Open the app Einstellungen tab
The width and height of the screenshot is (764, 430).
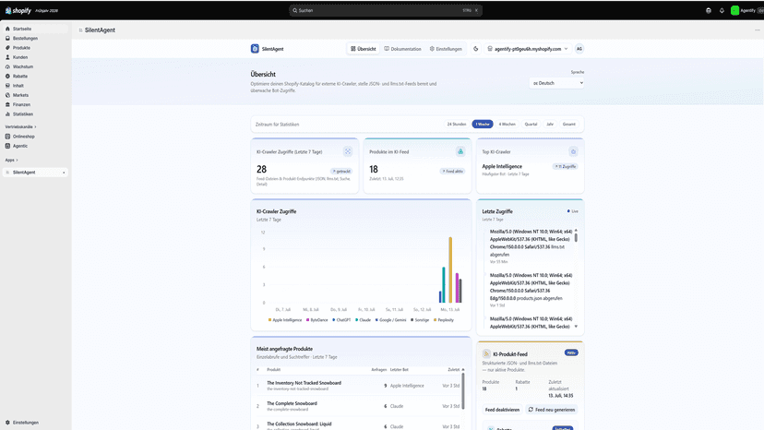446,49
